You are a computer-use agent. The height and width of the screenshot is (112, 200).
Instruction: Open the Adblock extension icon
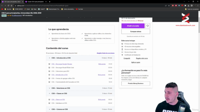pos(176,6)
